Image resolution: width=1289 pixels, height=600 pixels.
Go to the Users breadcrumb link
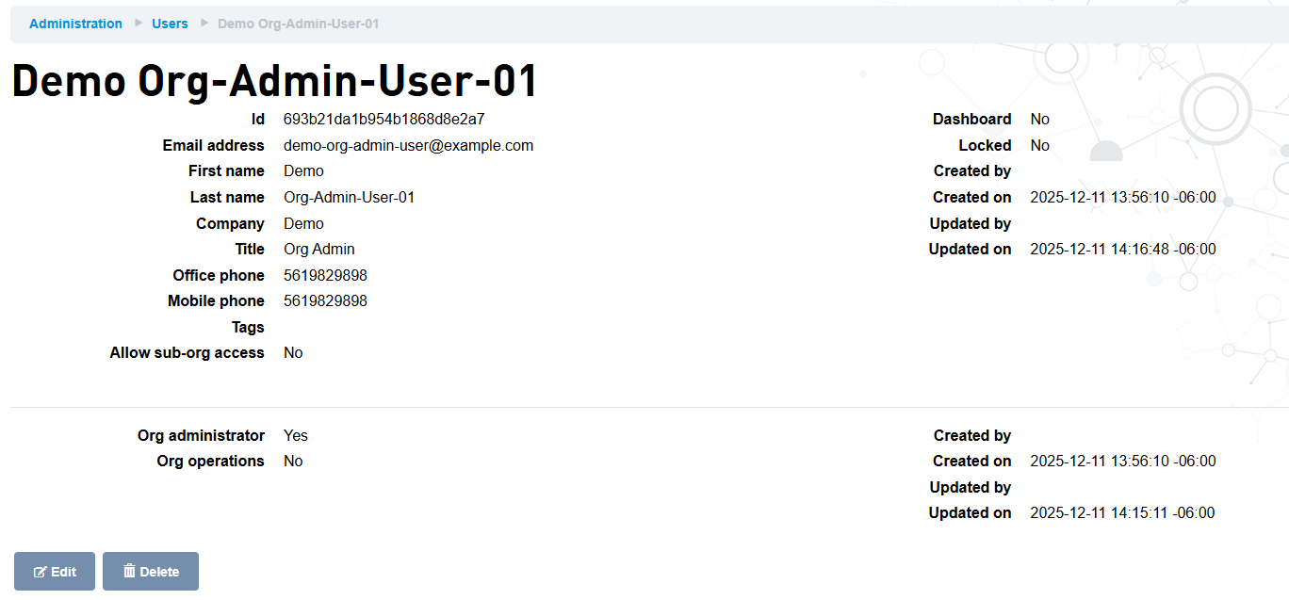click(170, 24)
